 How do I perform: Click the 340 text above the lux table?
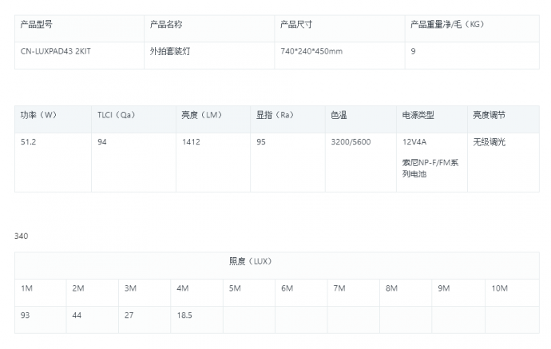pyautogui.click(x=22, y=236)
